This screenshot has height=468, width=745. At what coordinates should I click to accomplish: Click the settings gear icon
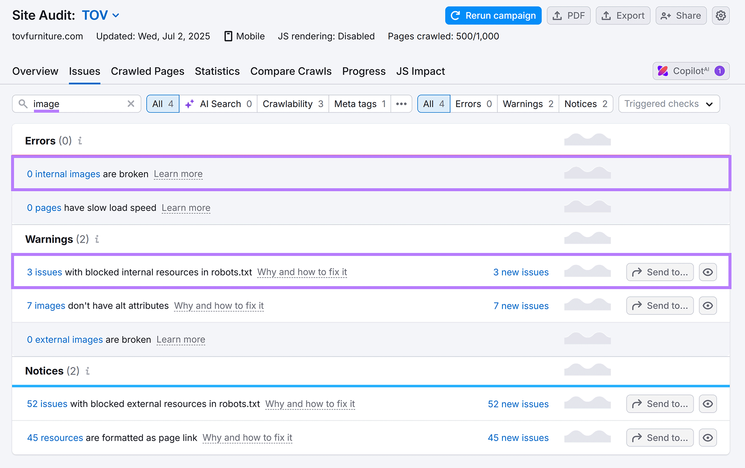pyautogui.click(x=721, y=15)
